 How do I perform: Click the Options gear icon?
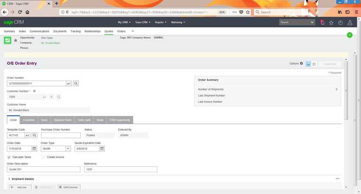point(301,63)
